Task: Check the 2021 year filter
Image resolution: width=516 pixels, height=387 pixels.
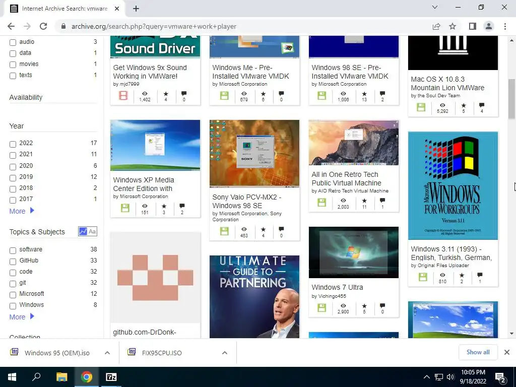Action: pyautogui.click(x=13, y=155)
